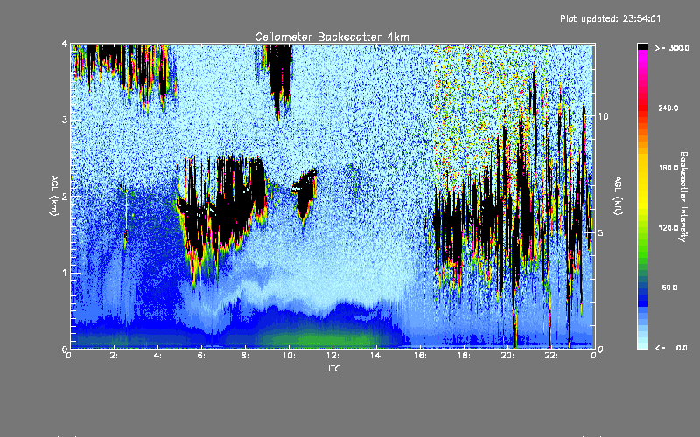Click the "2:" UTC tick label
The image size is (700, 437).
coord(115,356)
